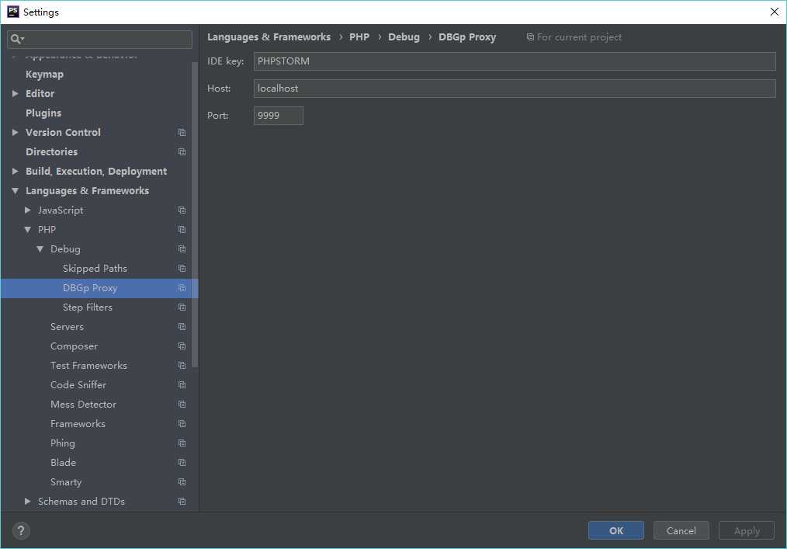Image resolution: width=787 pixels, height=549 pixels.
Task: Click the settings tree scrollbar
Action: [x=195, y=214]
